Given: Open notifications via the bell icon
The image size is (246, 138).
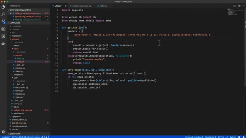Looking at the screenshot, I should [x=244, y=137].
